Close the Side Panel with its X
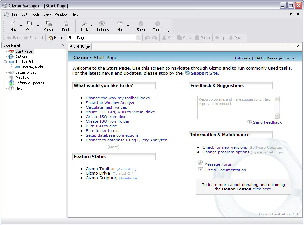304x225 pixels. coord(63,45)
